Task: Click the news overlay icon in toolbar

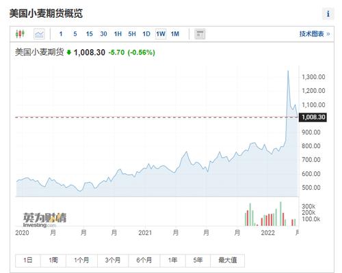Action: (200, 34)
